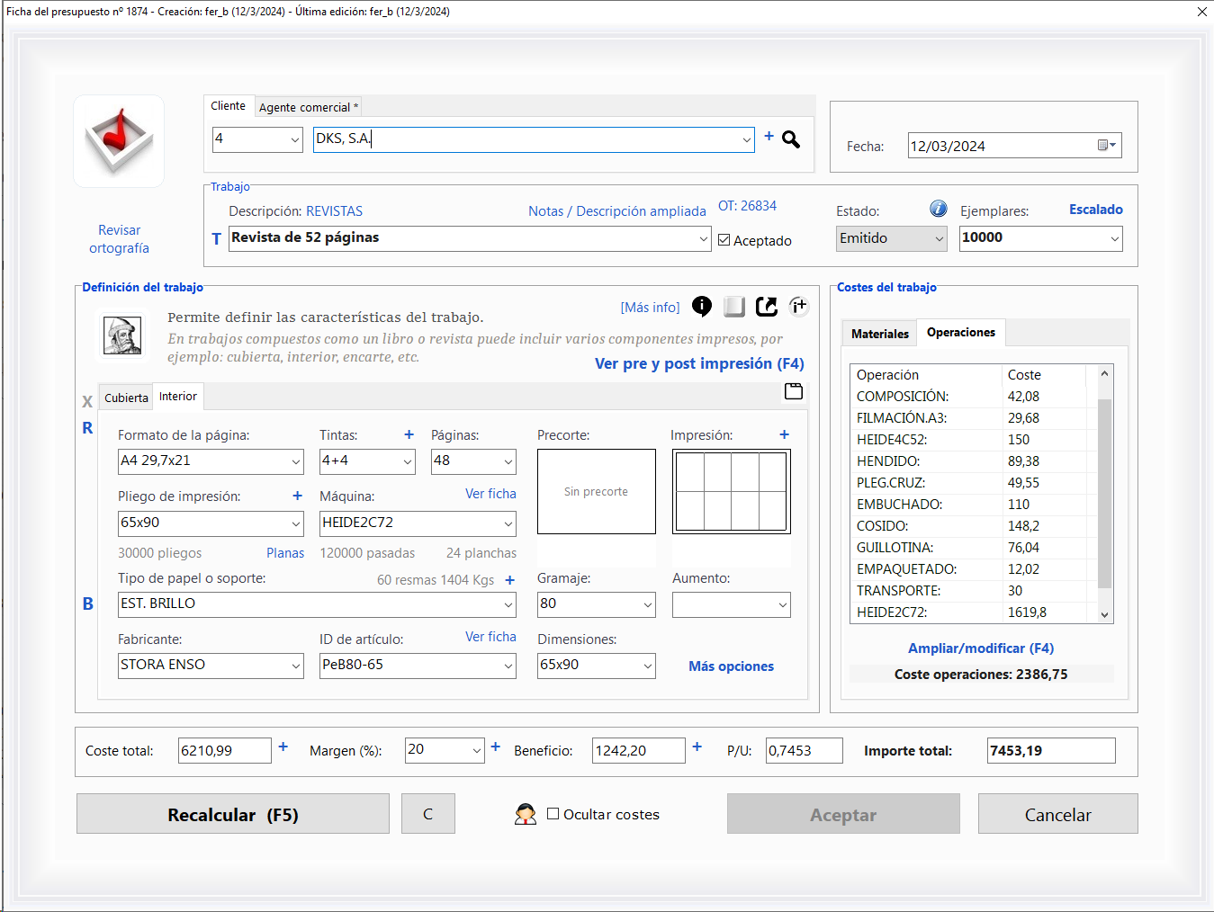Click the Escalado link
The width and height of the screenshot is (1214, 912).
[x=1096, y=210]
